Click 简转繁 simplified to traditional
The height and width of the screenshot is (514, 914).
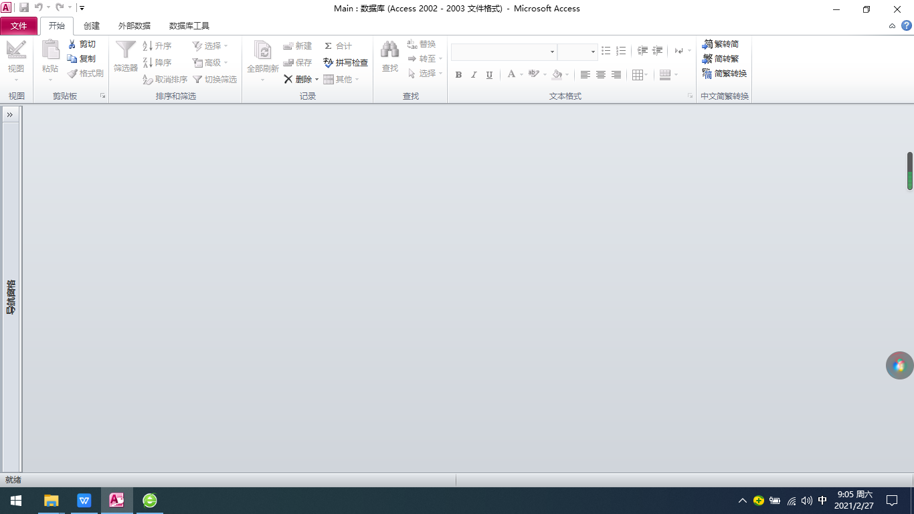point(721,59)
